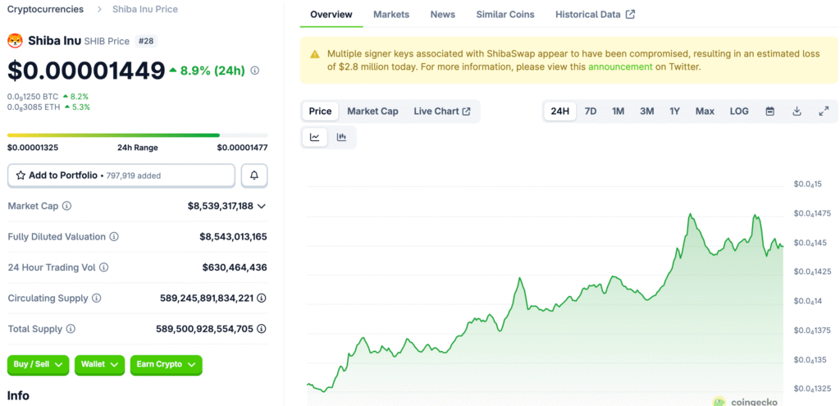The height and width of the screenshot is (406, 840).
Task: Click the 24h Range progress bar
Action: [138, 135]
